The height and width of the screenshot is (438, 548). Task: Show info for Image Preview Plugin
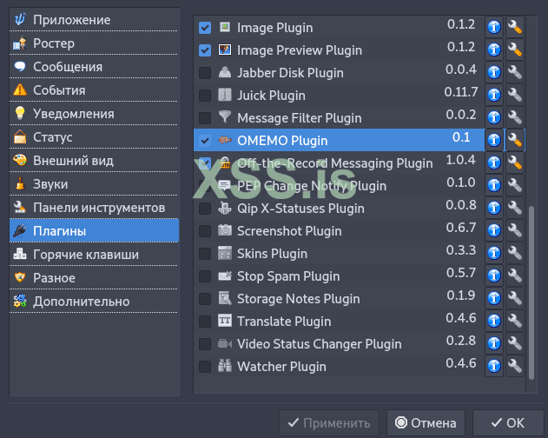click(x=494, y=50)
